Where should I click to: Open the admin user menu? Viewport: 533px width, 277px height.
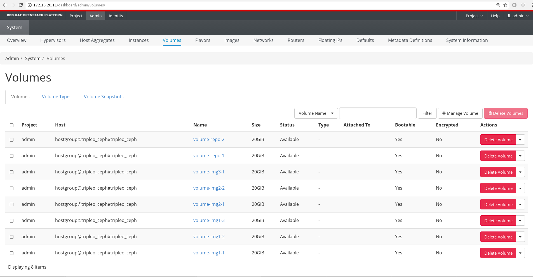518,16
